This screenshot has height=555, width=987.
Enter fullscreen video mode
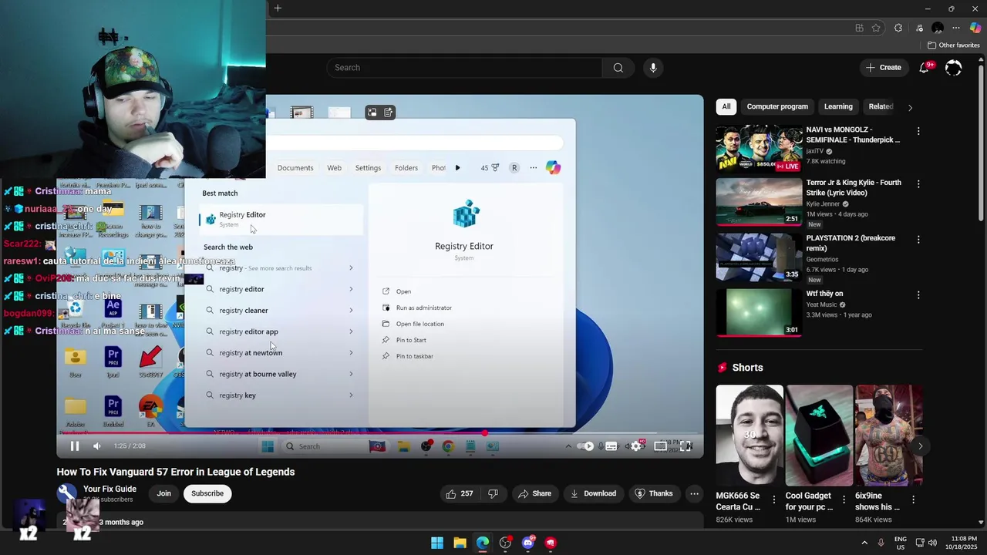click(x=685, y=446)
